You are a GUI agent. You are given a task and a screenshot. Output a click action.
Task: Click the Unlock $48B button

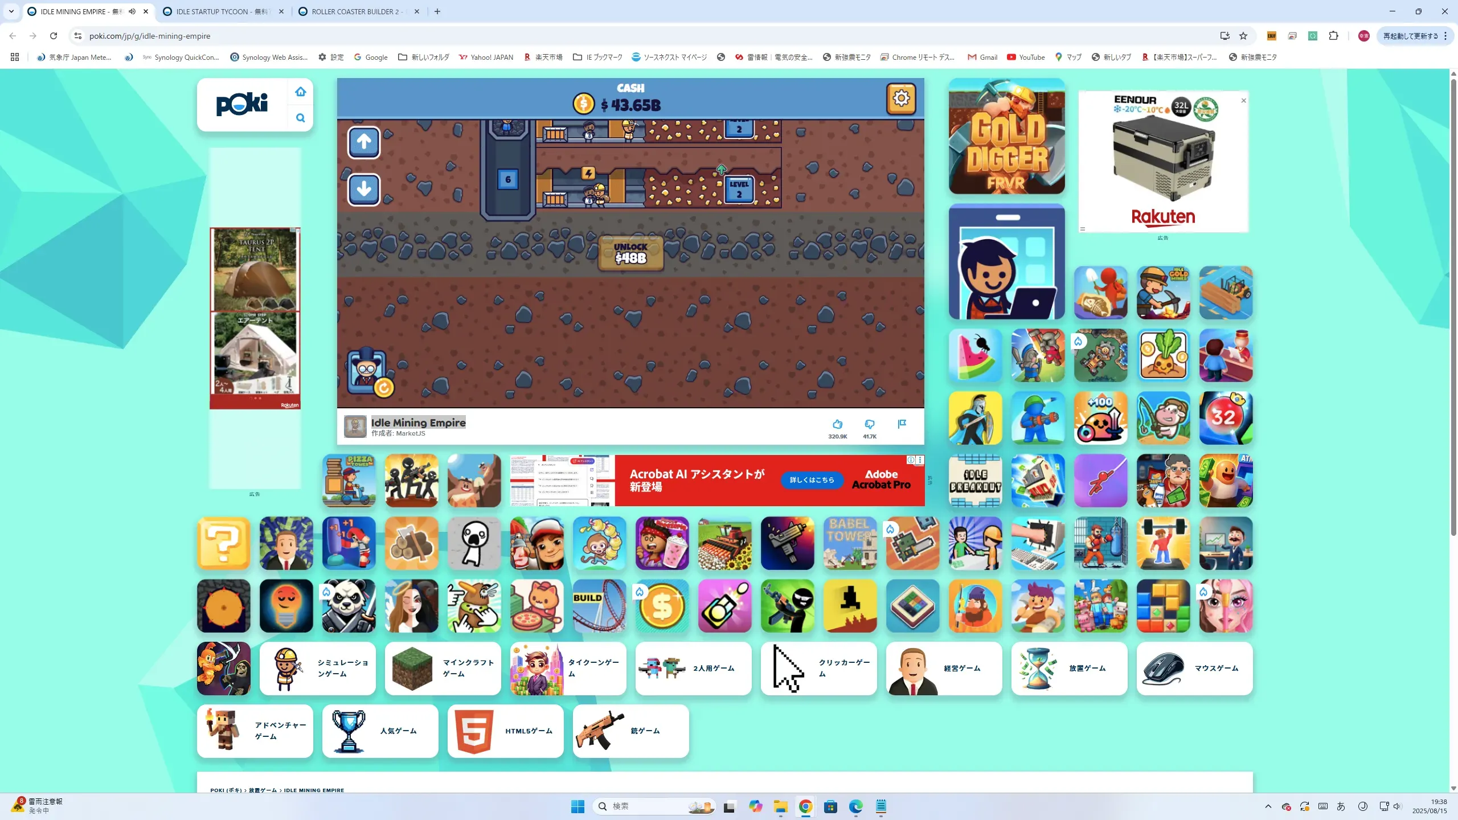click(630, 253)
